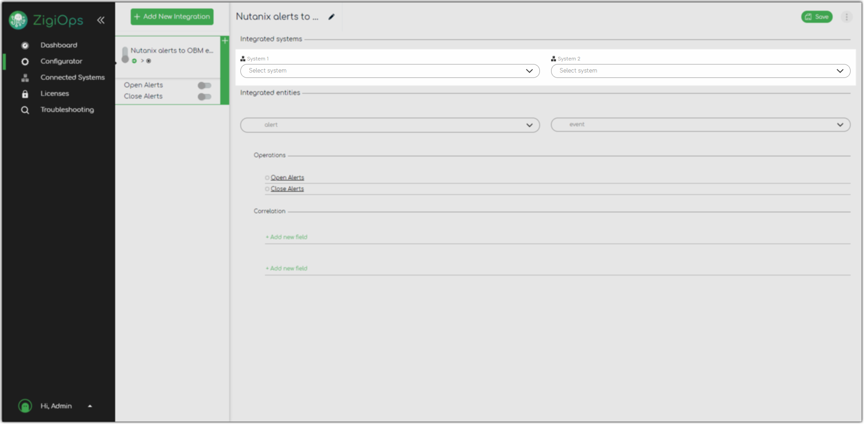Open the Licenses menu item
864x424 pixels.
pyautogui.click(x=55, y=94)
